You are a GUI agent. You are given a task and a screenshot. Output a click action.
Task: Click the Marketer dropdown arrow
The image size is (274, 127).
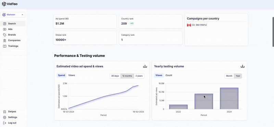pos(22,15)
